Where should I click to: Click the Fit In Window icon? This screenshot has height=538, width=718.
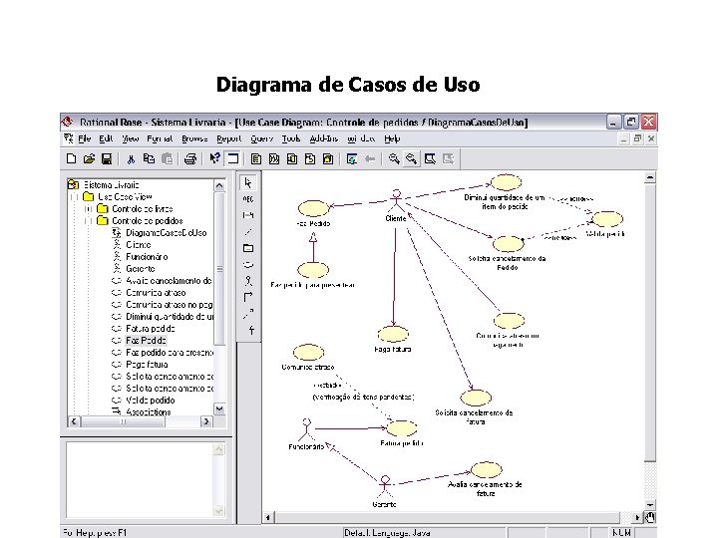click(430, 158)
